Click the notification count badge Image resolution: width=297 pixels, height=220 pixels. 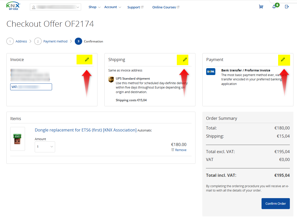[277, 5]
